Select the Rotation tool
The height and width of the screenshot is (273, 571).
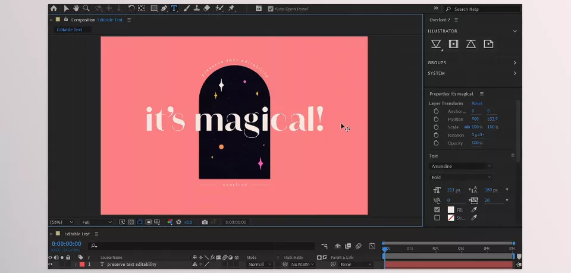(x=131, y=8)
